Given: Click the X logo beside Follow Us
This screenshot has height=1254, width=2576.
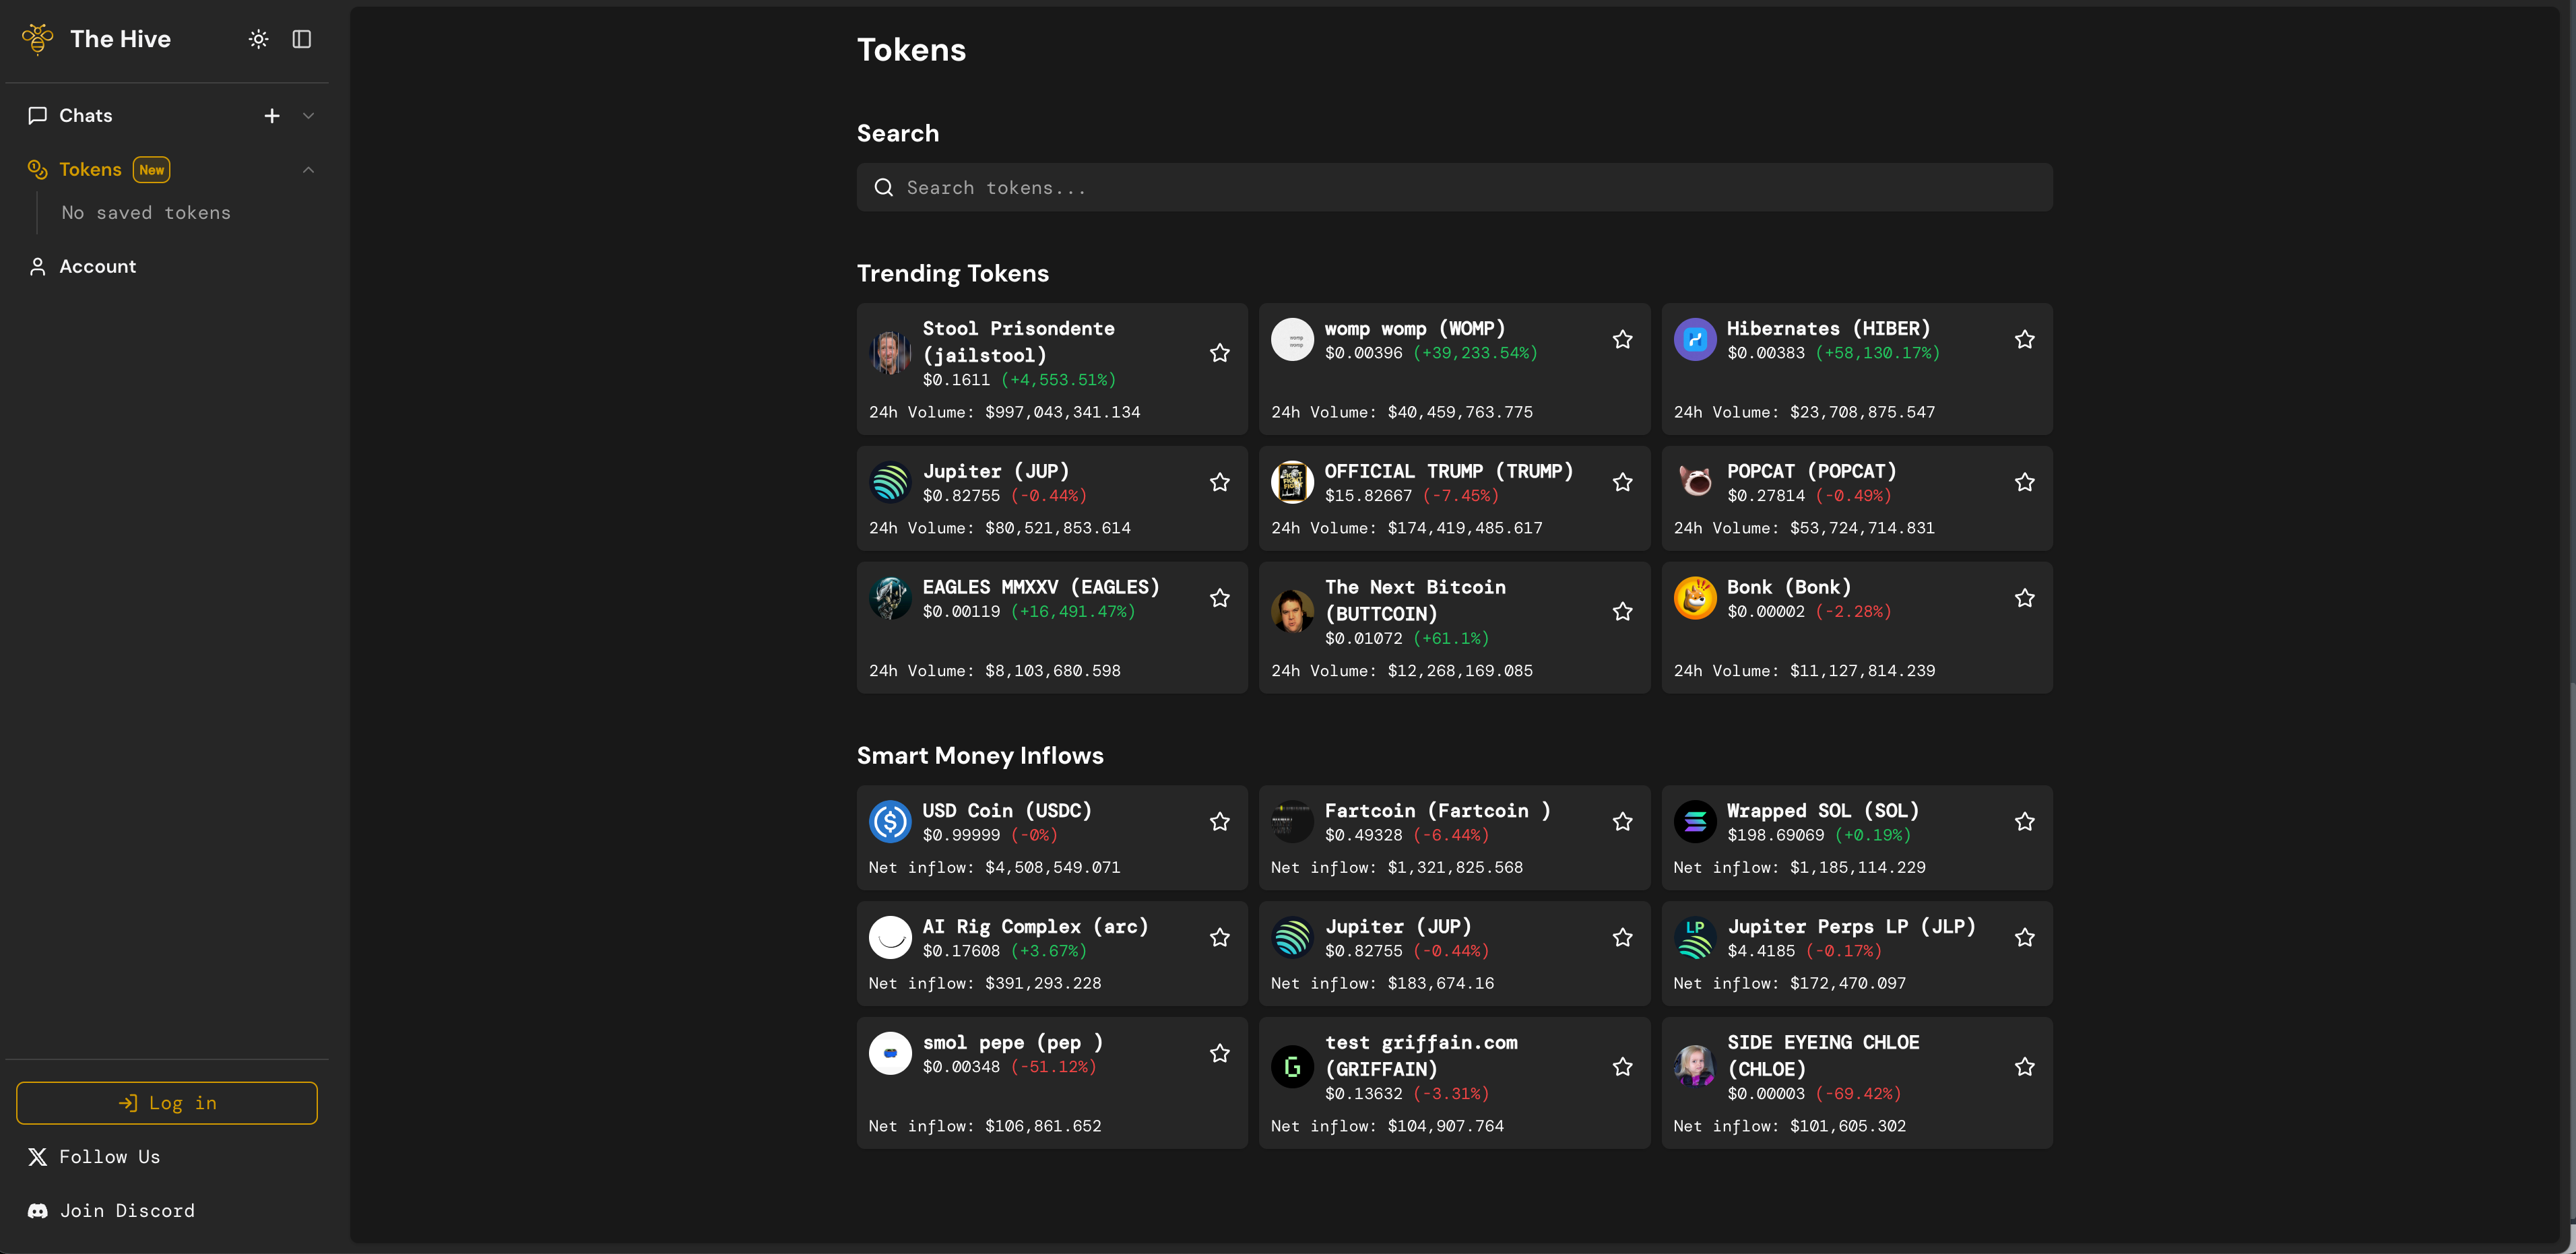Looking at the screenshot, I should (x=38, y=1157).
